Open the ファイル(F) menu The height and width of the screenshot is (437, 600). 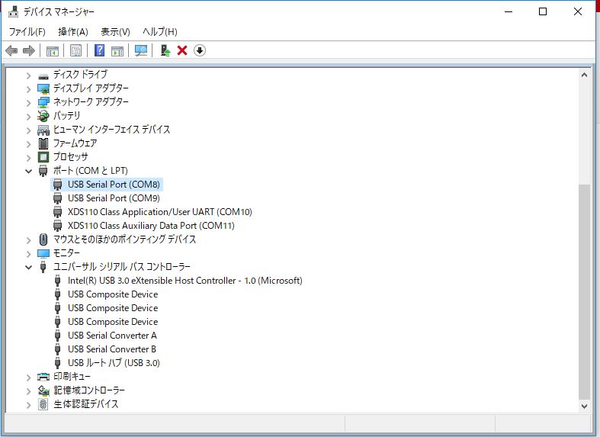27,32
